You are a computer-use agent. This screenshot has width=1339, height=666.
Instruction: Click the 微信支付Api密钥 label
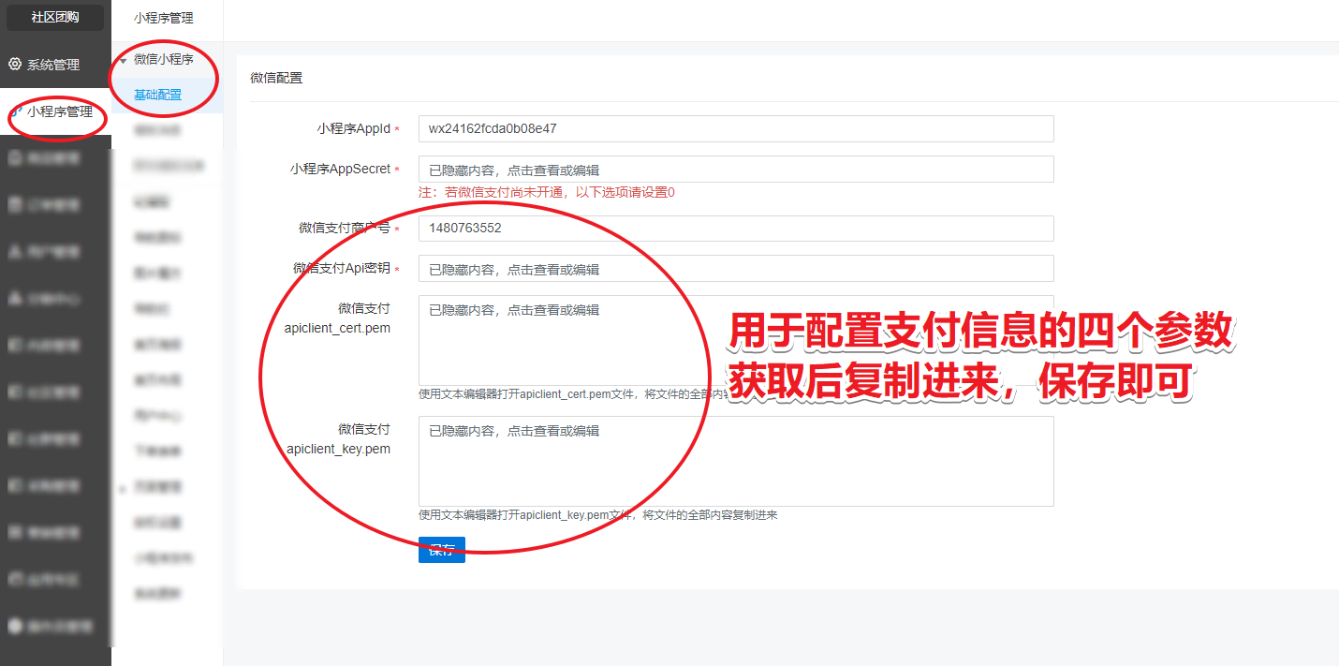(342, 268)
